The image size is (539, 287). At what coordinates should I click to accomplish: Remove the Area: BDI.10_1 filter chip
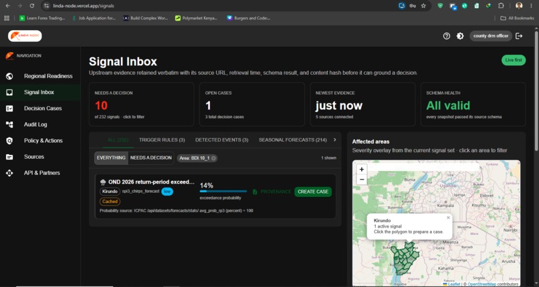[213, 158]
